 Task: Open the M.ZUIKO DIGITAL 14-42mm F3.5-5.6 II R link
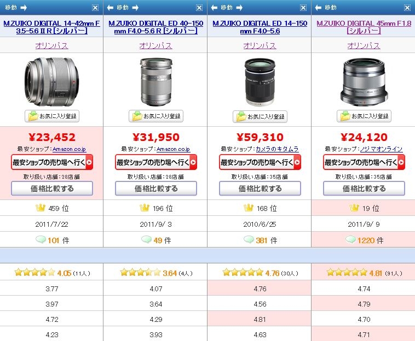click(x=51, y=27)
